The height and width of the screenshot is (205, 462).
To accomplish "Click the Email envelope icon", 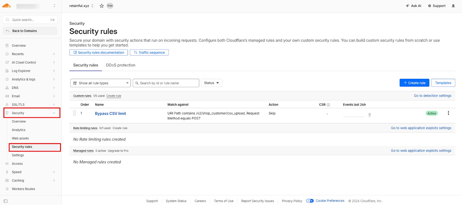I will (x=7, y=96).
